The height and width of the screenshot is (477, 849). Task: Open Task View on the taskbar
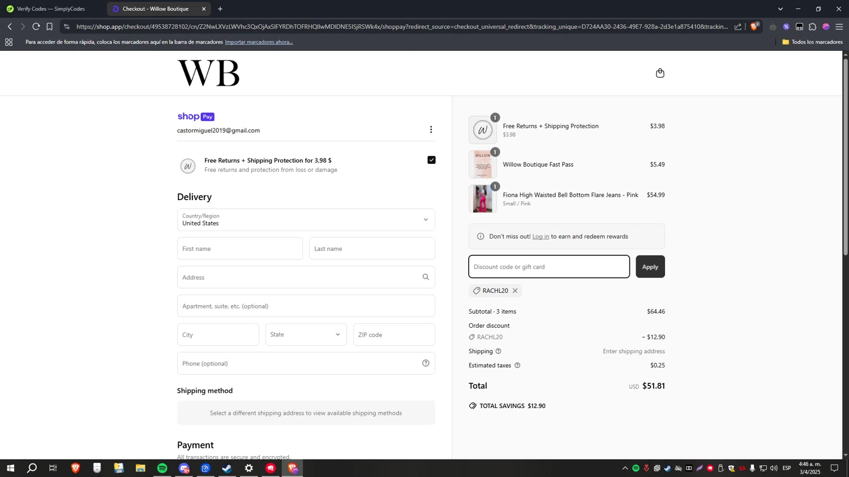point(53,468)
